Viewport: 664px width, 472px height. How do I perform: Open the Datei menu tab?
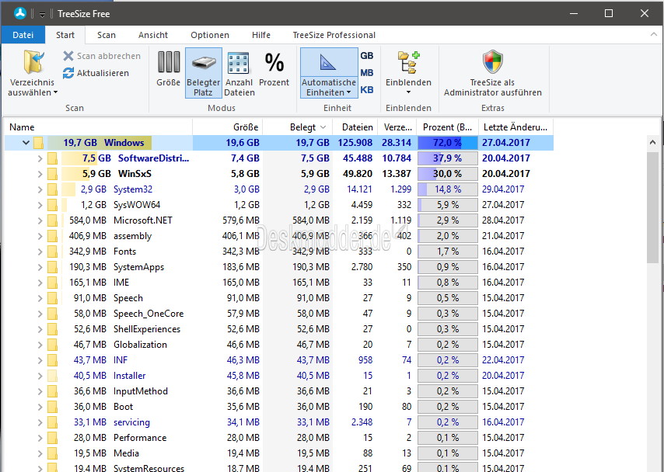pos(23,35)
